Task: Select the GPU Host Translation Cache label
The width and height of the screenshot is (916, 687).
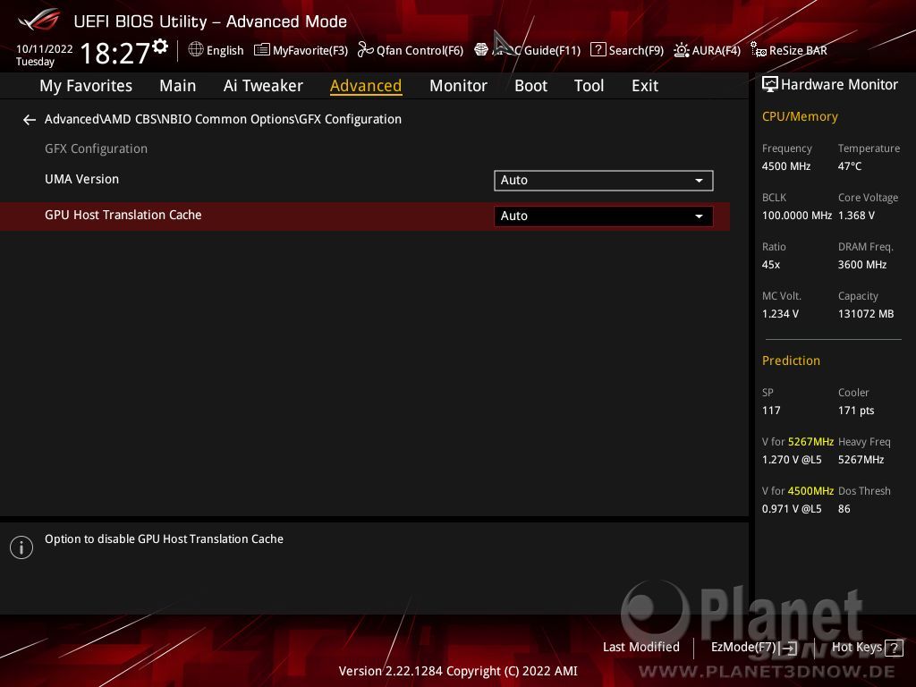Action: coord(123,215)
